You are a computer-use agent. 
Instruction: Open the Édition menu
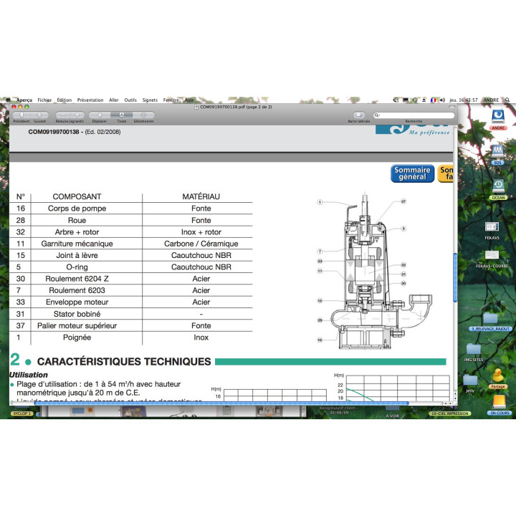coord(64,100)
